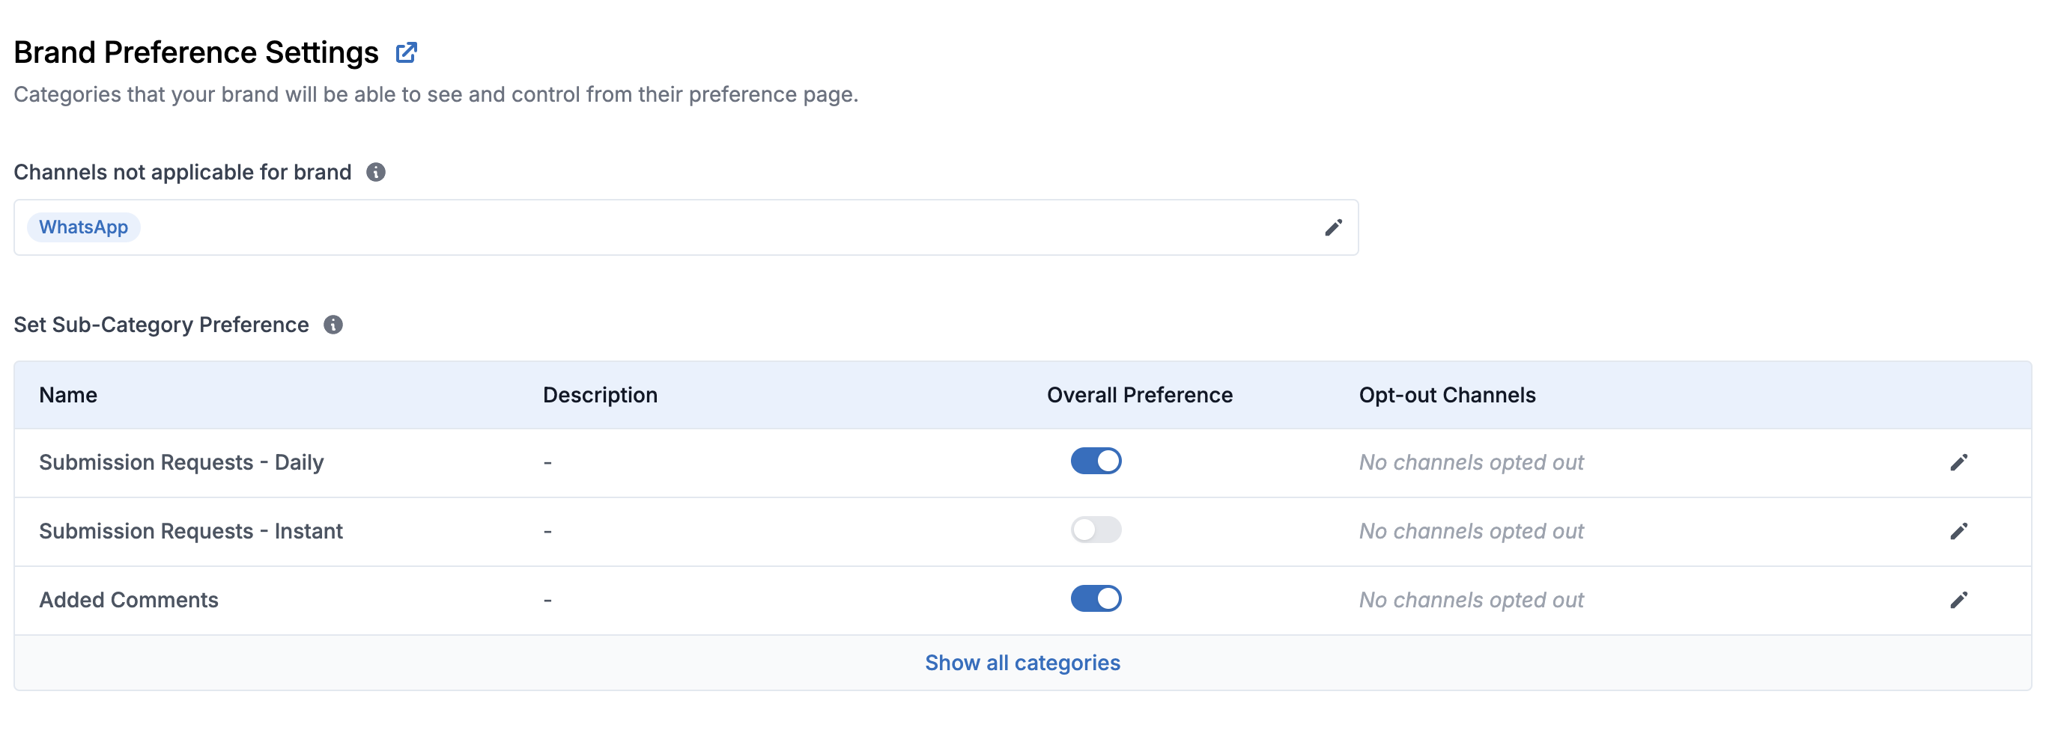Click the Brand Preference Settings heading

(x=196, y=52)
